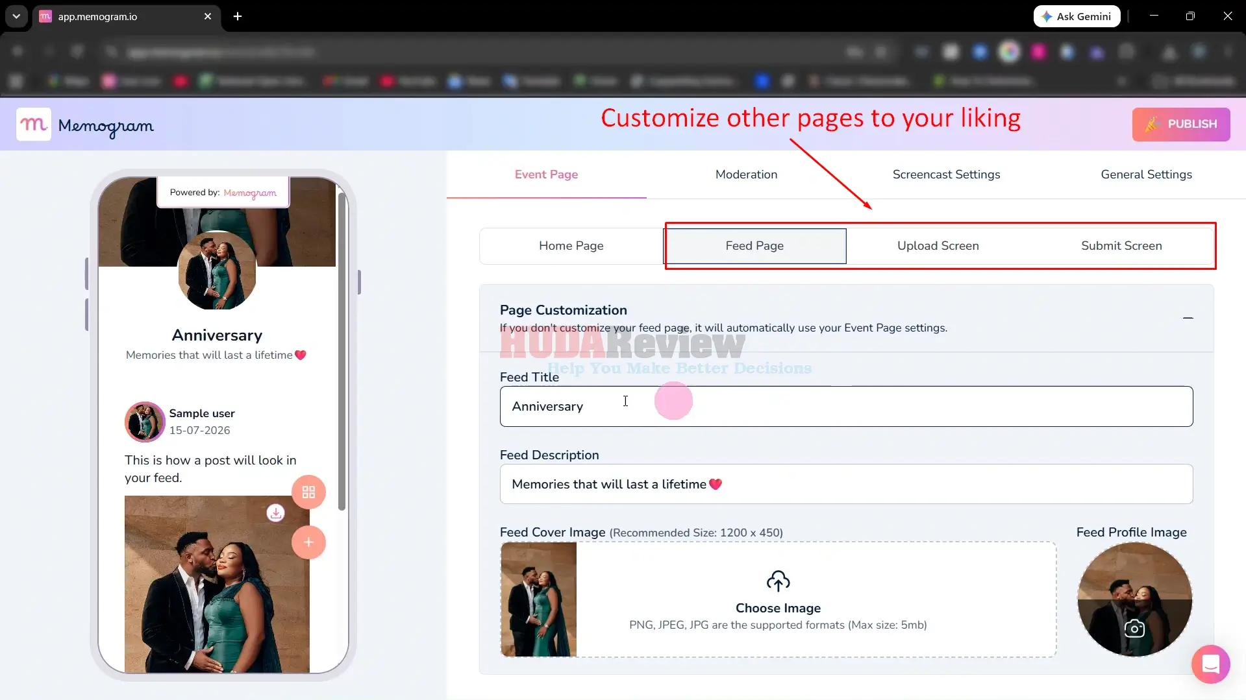Click the grid view icon in preview
Screen dimensions: 1246x700
tap(308, 492)
